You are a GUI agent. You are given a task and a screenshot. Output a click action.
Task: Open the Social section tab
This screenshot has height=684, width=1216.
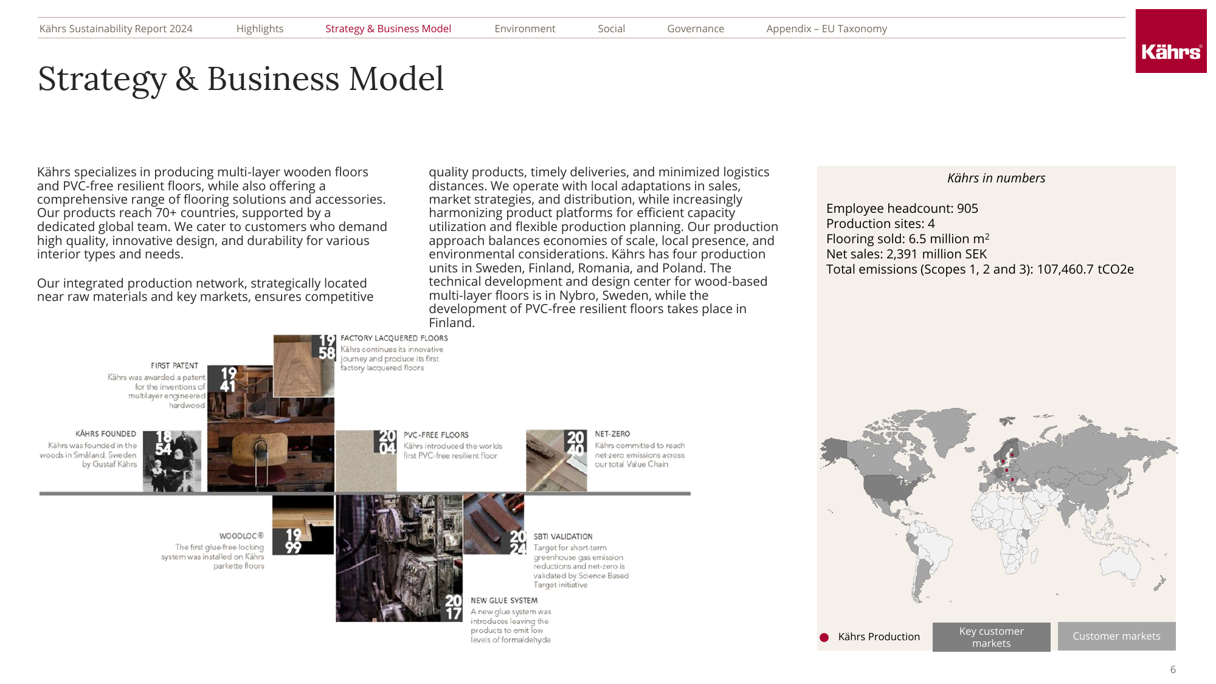[611, 29]
